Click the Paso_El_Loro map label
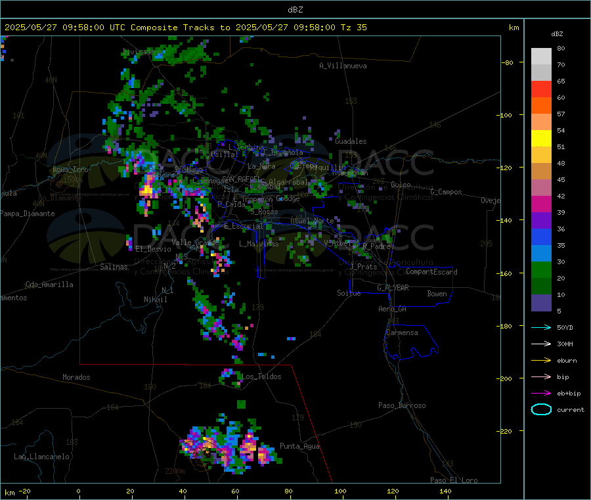Image resolution: width=591 pixels, height=500 pixels. pyautogui.click(x=454, y=480)
